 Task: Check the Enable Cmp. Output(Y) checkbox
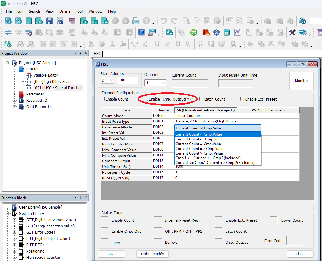pyautogui.click(x=146, y=99)
